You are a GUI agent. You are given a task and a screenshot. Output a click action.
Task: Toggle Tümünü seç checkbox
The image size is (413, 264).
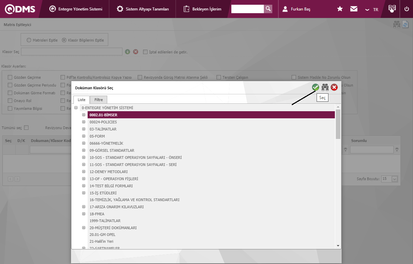[x=26, y=128]
